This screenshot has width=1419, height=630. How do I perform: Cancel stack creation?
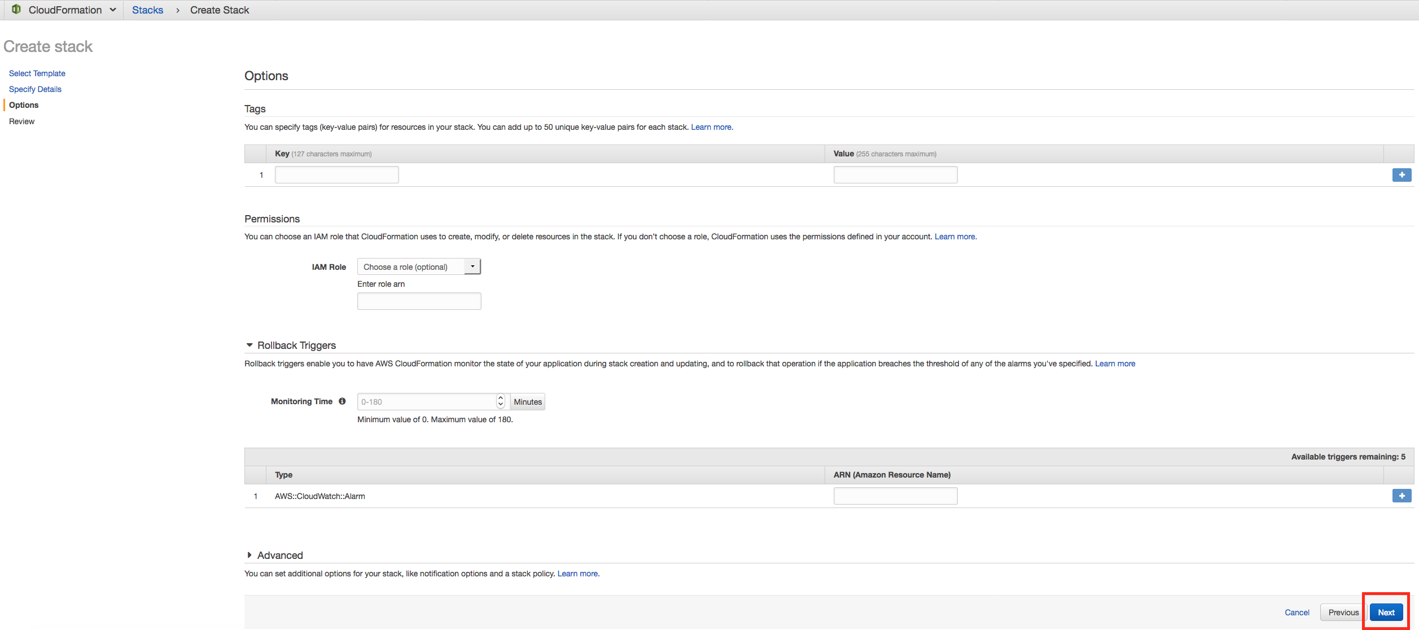pos(1297,613)
